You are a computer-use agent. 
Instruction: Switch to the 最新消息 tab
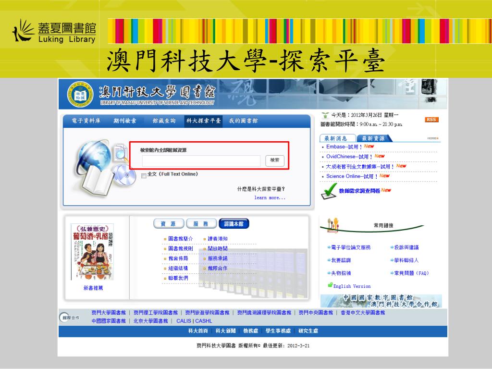click(337, 138)
